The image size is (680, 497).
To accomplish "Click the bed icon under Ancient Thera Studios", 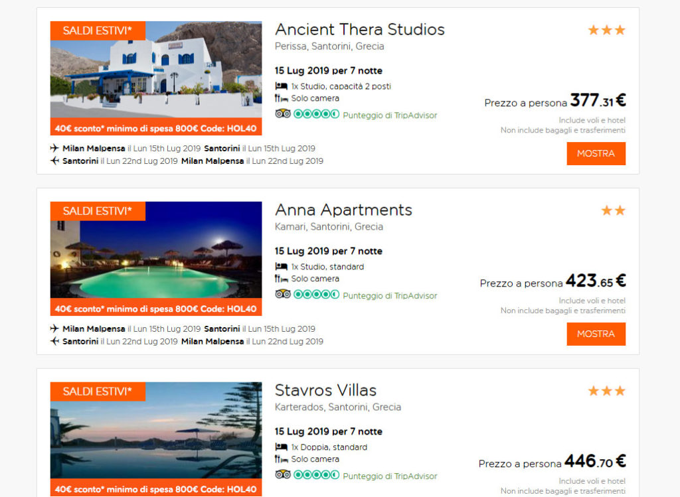I will [282, 86].
